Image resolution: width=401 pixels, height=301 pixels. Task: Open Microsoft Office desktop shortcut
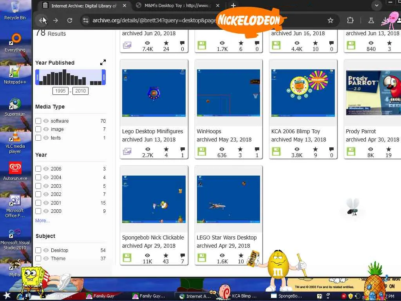(15, 206)
